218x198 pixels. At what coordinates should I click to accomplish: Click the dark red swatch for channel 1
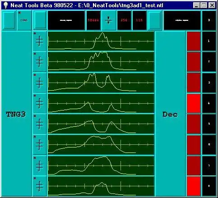tap(194, 41)
